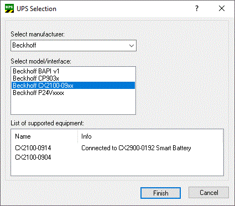Click the Info column header

click(86, 136)
